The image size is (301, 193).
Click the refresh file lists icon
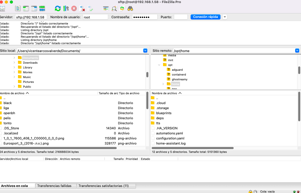58,9
